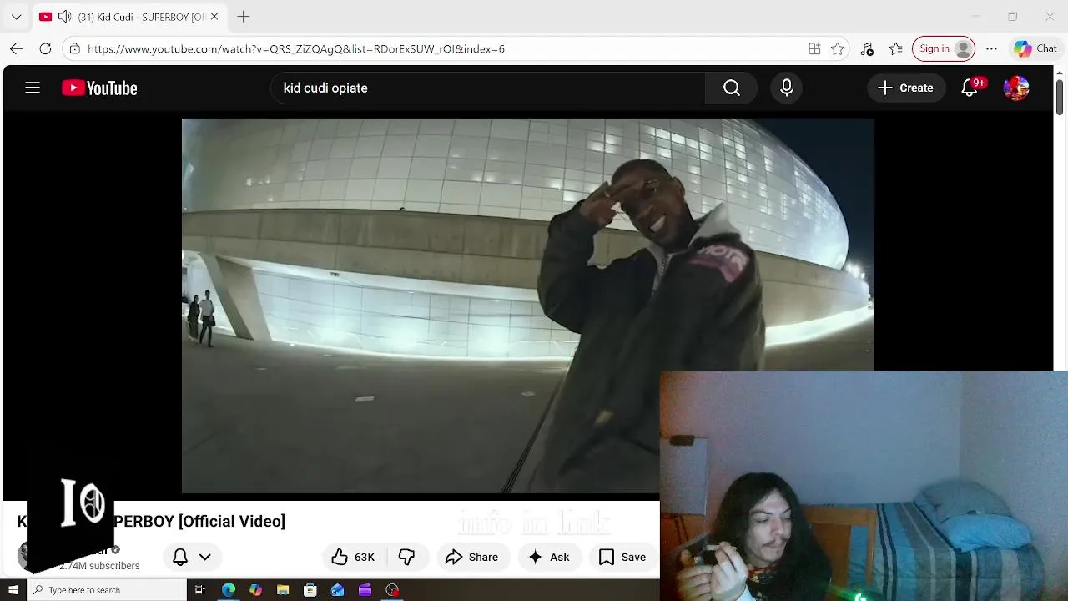This screenshot has width=1068, height=601.
Task: Add this page to favorites star
Action: click(838, 48)
